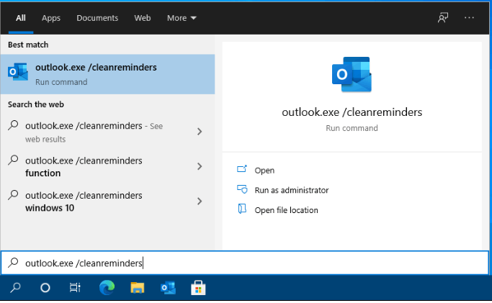Expand arrow for 'function' web suggestion
This screenshot has height=303, width=492.
200,166
